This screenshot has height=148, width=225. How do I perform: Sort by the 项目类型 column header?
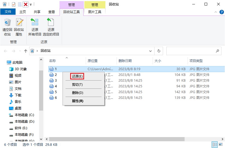click(x=196, y=61)
